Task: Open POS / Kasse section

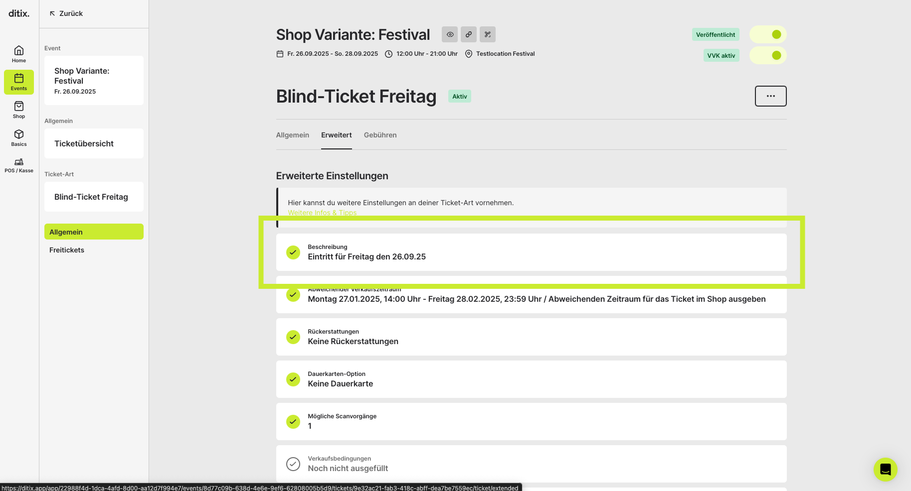Action: pos(19,165)
